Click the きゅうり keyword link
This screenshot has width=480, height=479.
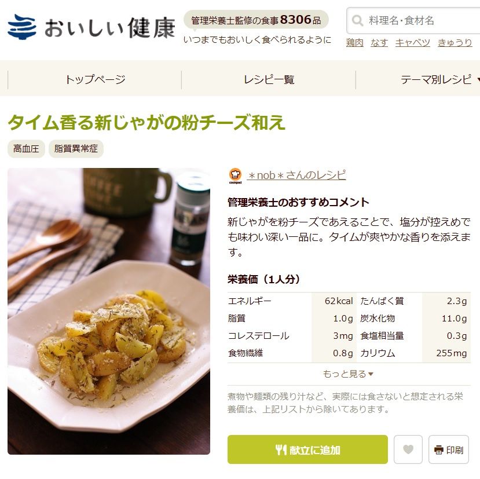pyautogui.click(x=455, y=42)
